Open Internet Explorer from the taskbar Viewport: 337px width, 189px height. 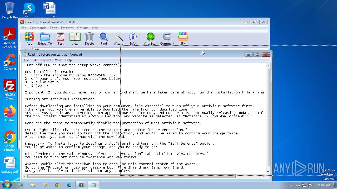[21, 185]
